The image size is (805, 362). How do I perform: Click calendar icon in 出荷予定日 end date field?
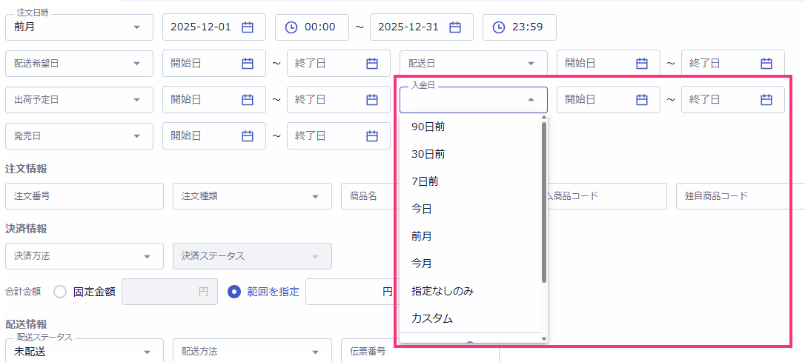point(372,99)
